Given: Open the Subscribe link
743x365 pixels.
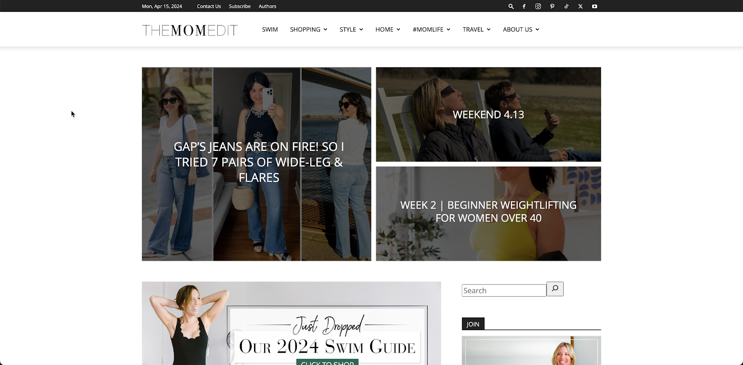Looking at the screenshot, I should pyautogui.click(x=240, y=7).
